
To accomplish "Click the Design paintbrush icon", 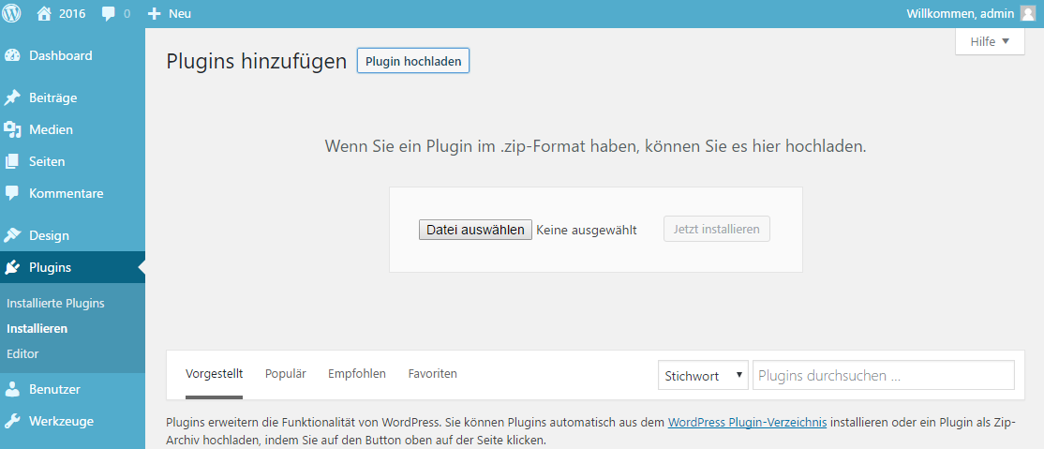I will [x=12, y=235].
